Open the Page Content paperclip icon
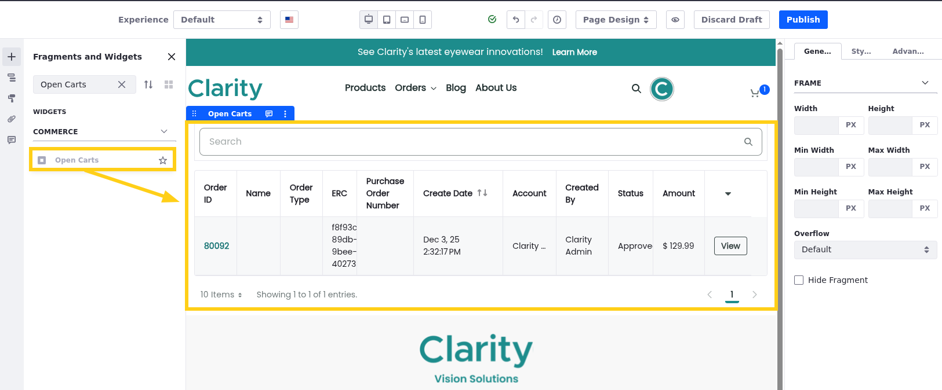Screen dimensions: 942x390 pos(12,119)
